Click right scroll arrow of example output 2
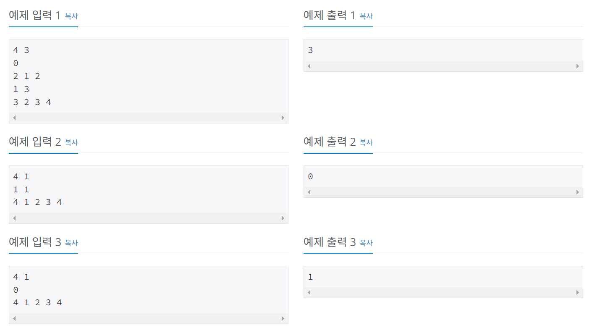Viewport: 600px width, 333px height. [578, 192]
